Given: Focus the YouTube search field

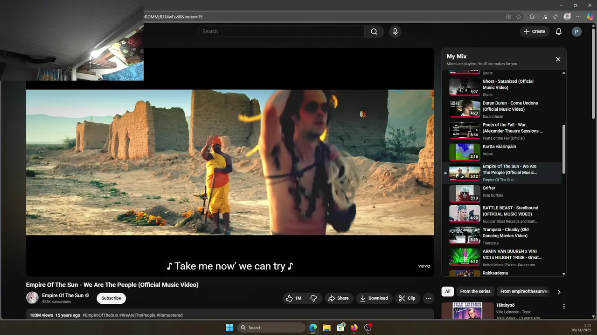Looking at the screenshot, I should click(x=281, y=32).
